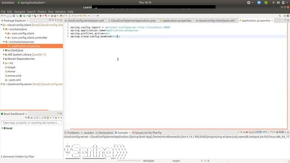
Task: Expand the cloud-config-server project
Action: tap(1, 84)
